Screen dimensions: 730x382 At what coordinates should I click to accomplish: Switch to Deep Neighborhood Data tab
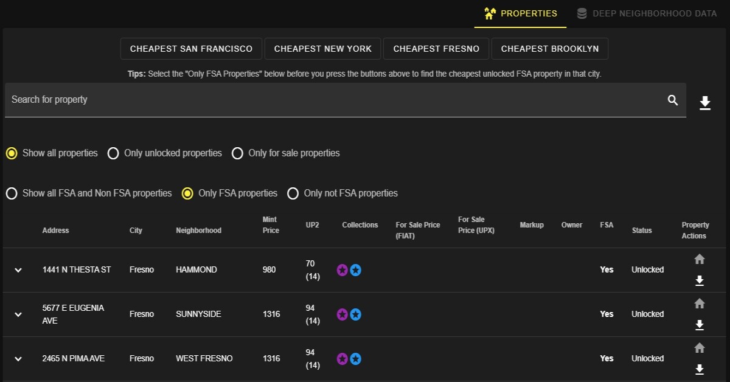coord(647,13)
